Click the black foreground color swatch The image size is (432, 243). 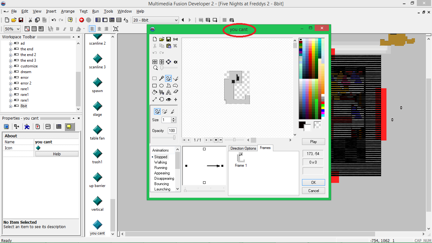(302, 125)
